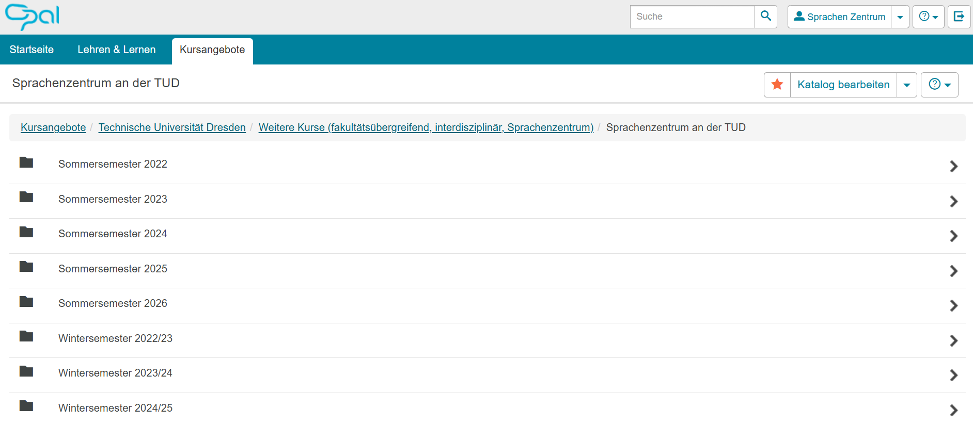Click the folder icon for Sommersemester 2025
973x424 pixels.
tap(26, 267)
